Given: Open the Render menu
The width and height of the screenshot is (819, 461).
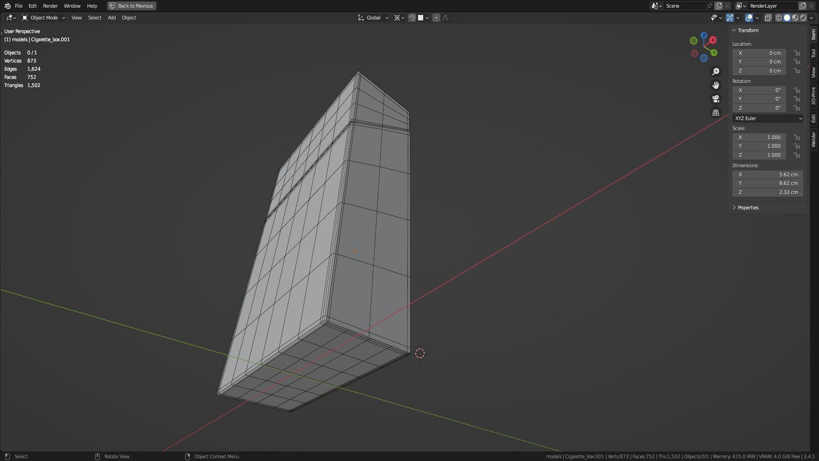Looking at the screenshot, I should point(50,6).
